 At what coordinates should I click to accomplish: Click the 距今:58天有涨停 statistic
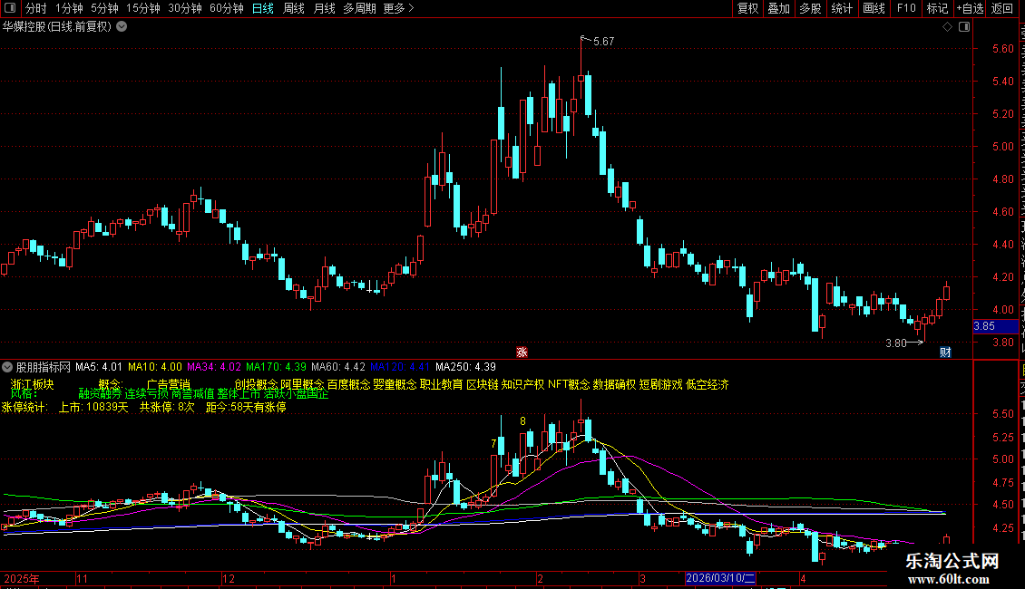coord(246,407)
